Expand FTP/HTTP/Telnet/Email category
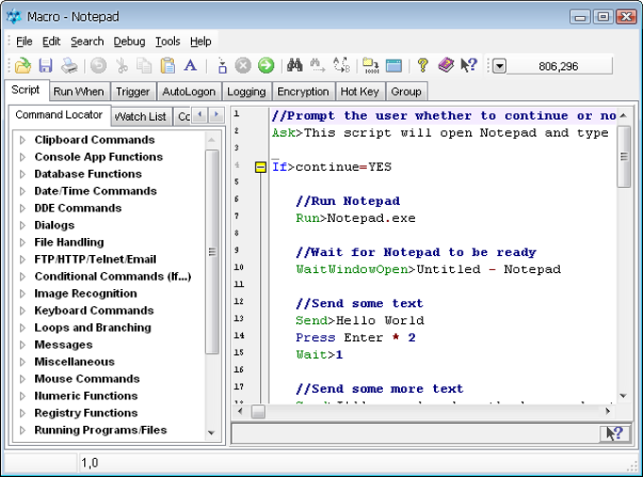 click(23, 260)
